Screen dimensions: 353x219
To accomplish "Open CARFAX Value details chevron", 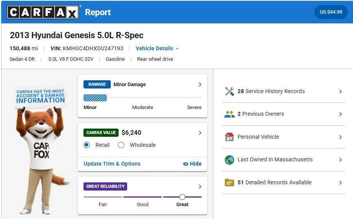I will [200, 133].
